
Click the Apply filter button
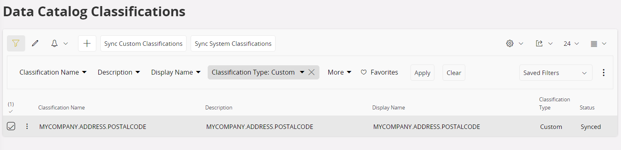(422, 73)
